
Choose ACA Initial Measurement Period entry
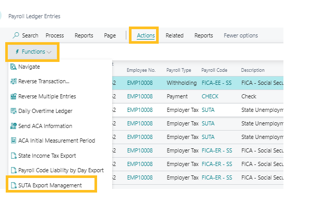tap(56, 141)
